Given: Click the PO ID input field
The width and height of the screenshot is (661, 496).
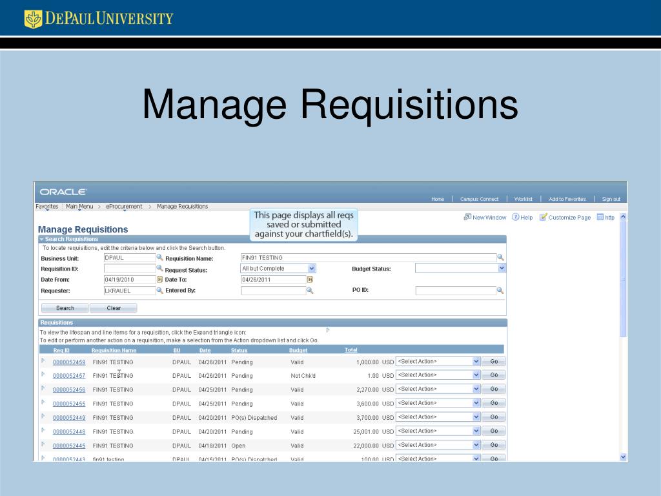Looking at the screenshot, I should click(456, 291).
